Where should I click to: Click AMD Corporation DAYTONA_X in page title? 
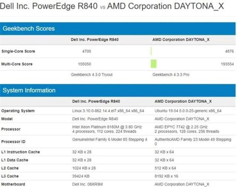tap(166, 6)
